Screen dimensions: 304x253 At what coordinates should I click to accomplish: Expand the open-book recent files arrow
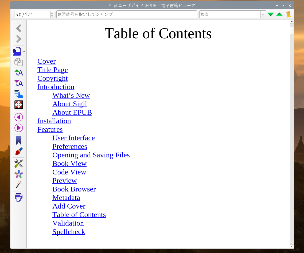(24, 52)
